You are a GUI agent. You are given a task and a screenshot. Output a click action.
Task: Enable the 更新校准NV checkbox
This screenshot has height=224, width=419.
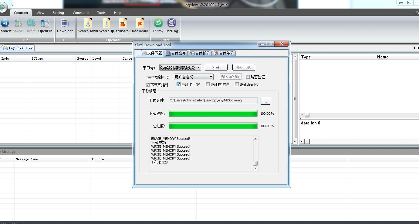pyautogui.click(x=208, y=84)
